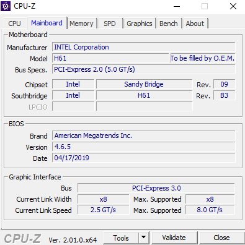Open the SPD tab
Screen dimensions: 245x245
[110, 24]
